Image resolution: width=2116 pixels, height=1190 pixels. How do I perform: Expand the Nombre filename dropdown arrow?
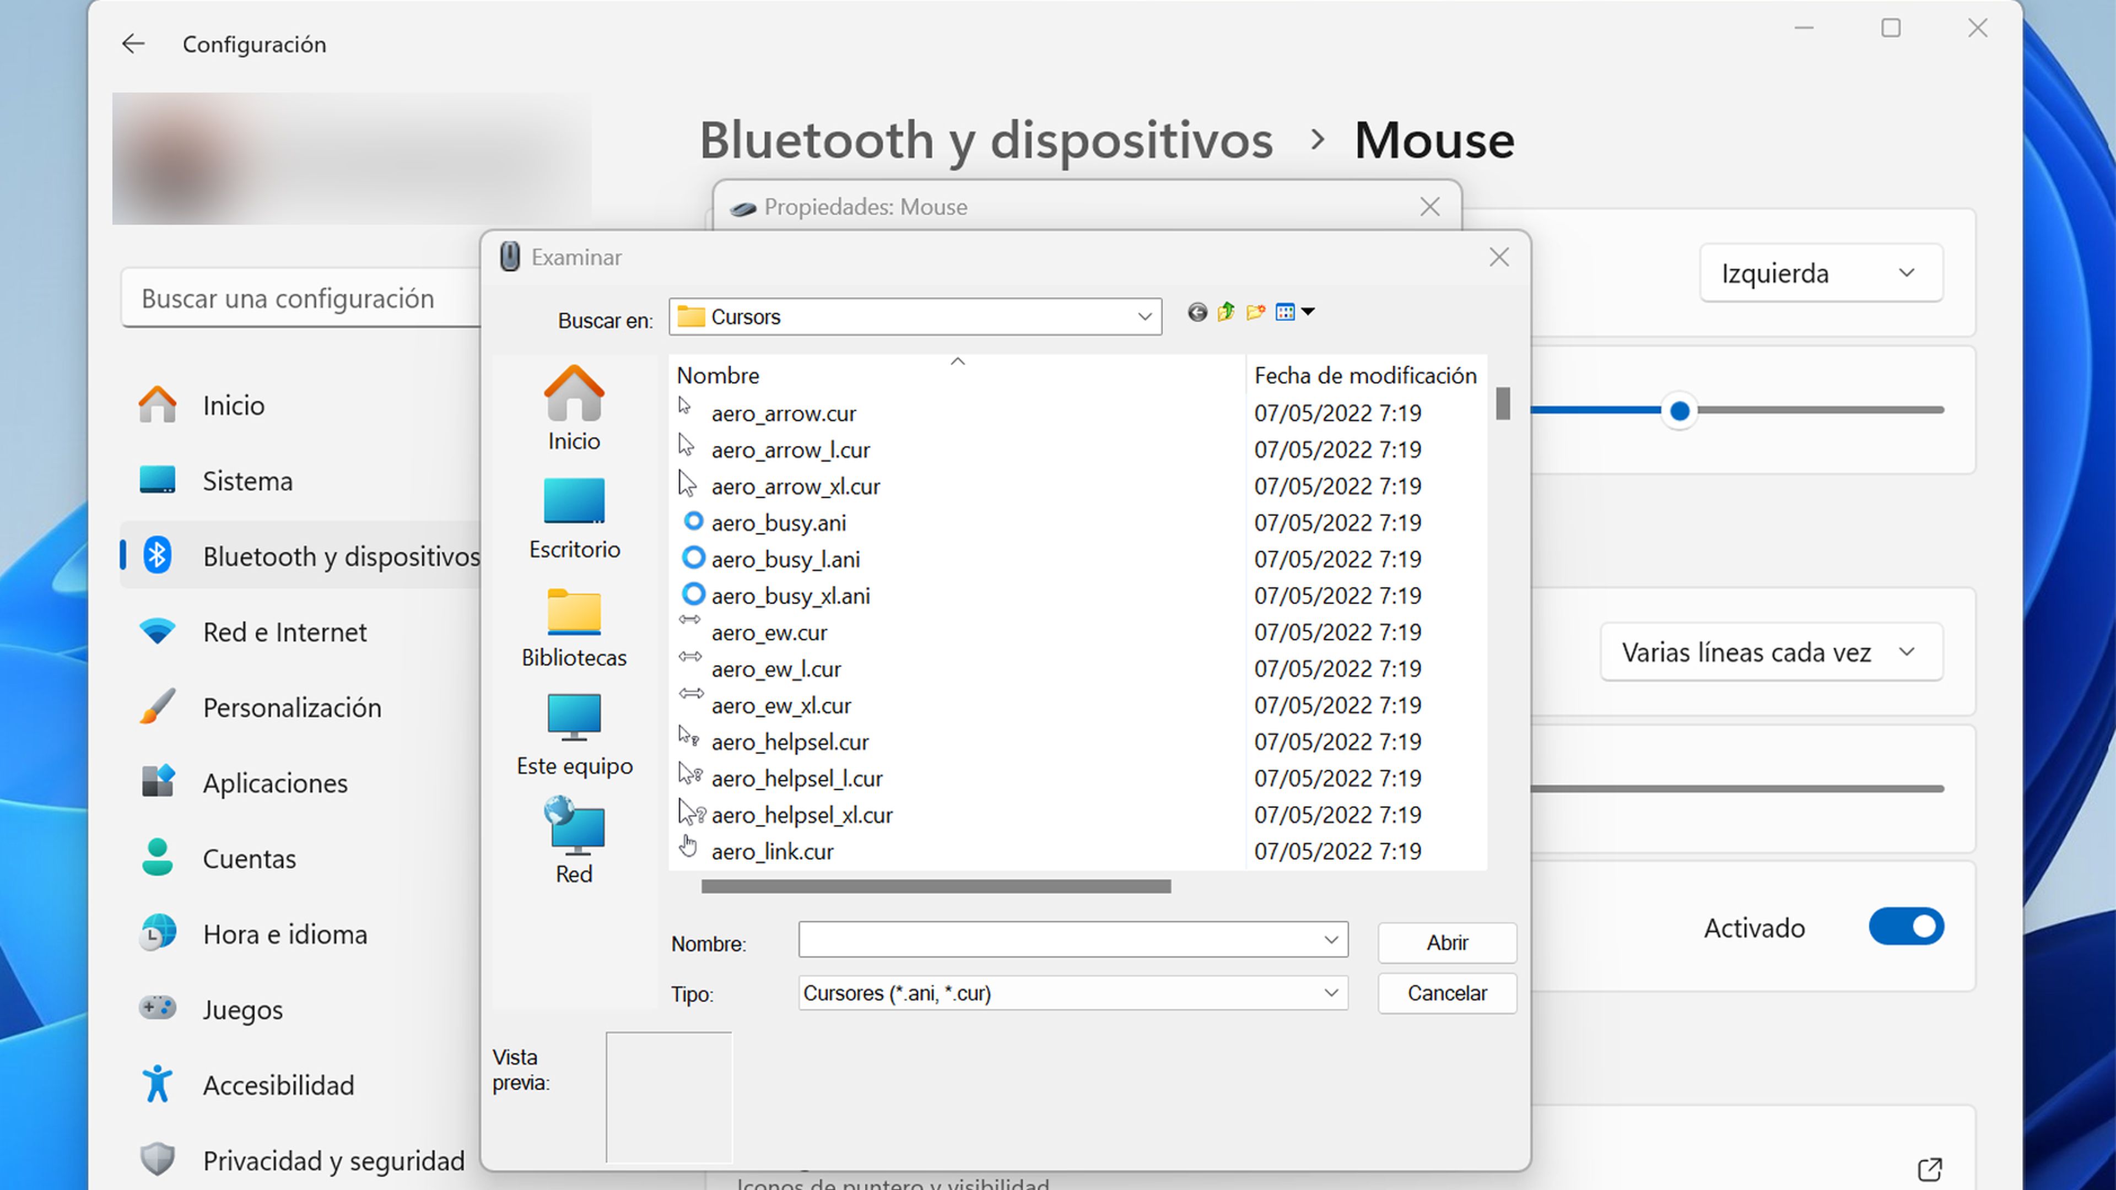click(x=1331, y=940)
